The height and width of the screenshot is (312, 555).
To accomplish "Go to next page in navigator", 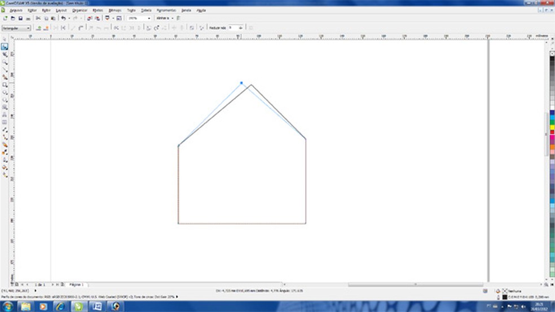I will point(53,284).
